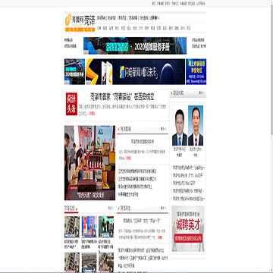This screenshot has height=273, width=273.
Task: Click 更多 beside the 菏泽要闻 header
Action: [x=163, y=129]
